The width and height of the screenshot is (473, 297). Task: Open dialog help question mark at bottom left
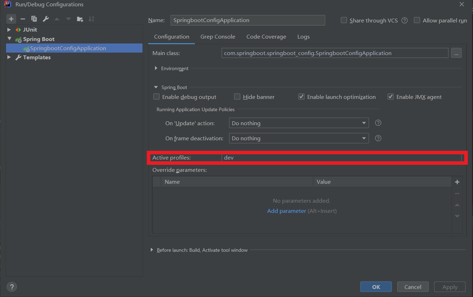[12, 287]
